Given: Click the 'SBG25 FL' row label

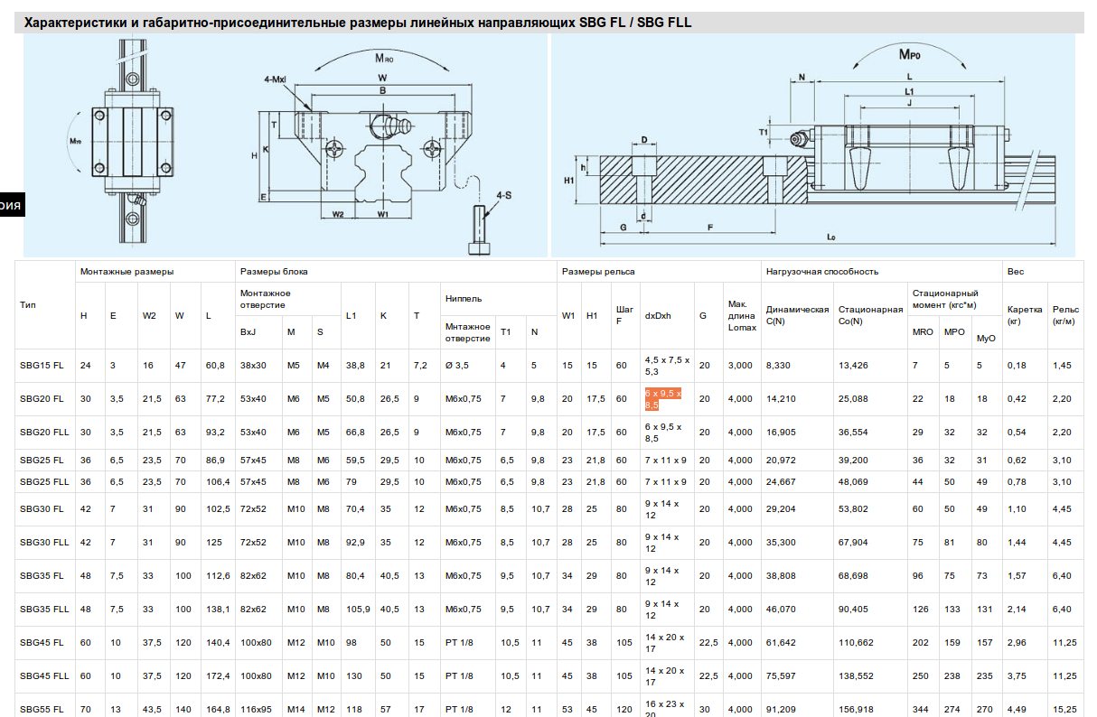Looking at the screenshot, I should [42, 461].
